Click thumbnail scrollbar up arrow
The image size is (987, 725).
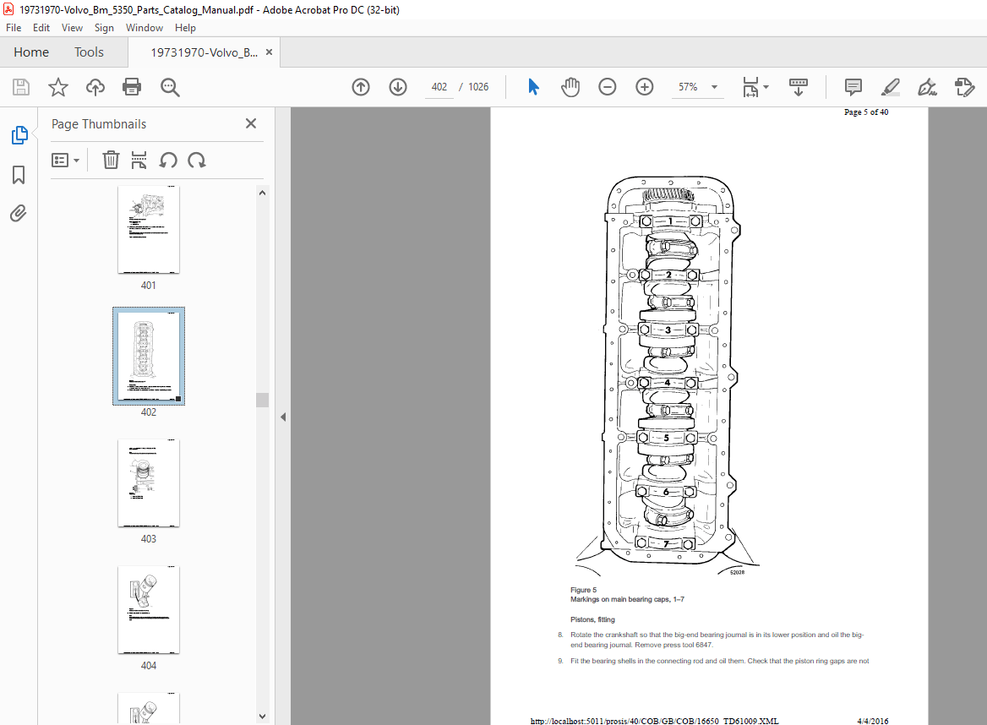pyautogui.click(x=263, y=193)
